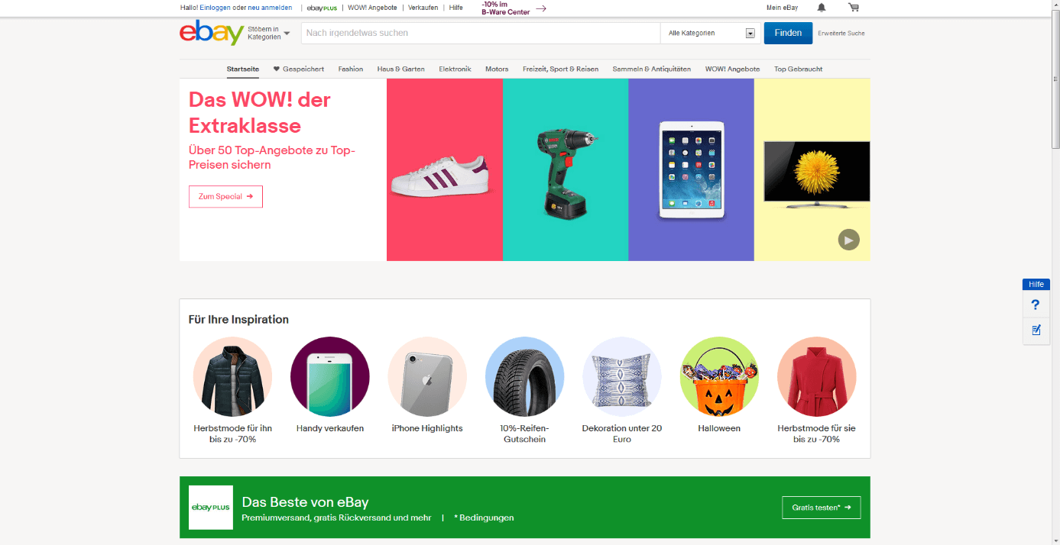Screen dimensions: 1060x545
Task: Click the eBay logo
Action: point(212,33)
